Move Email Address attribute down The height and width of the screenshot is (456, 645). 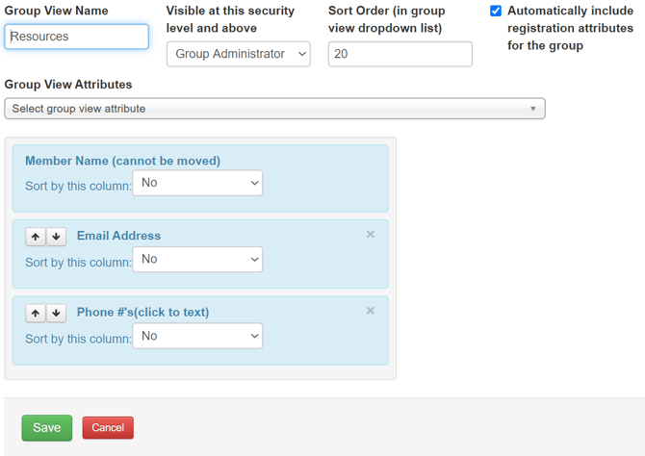[x=57, y=237]
